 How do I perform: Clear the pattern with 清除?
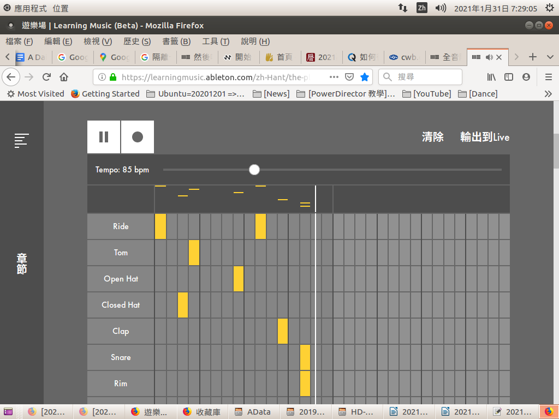(x=433, y=137)
